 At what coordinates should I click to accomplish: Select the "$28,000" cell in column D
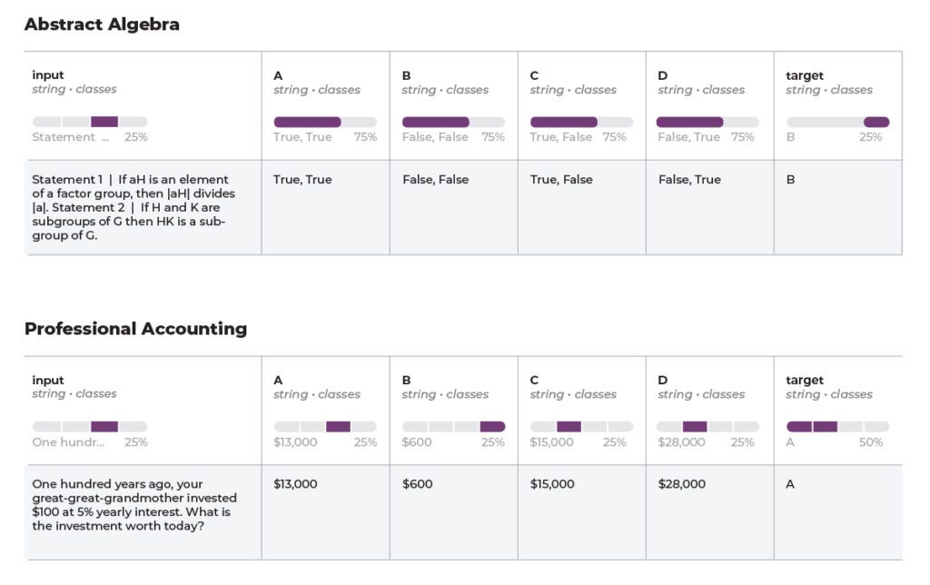(x=680, y=483)
